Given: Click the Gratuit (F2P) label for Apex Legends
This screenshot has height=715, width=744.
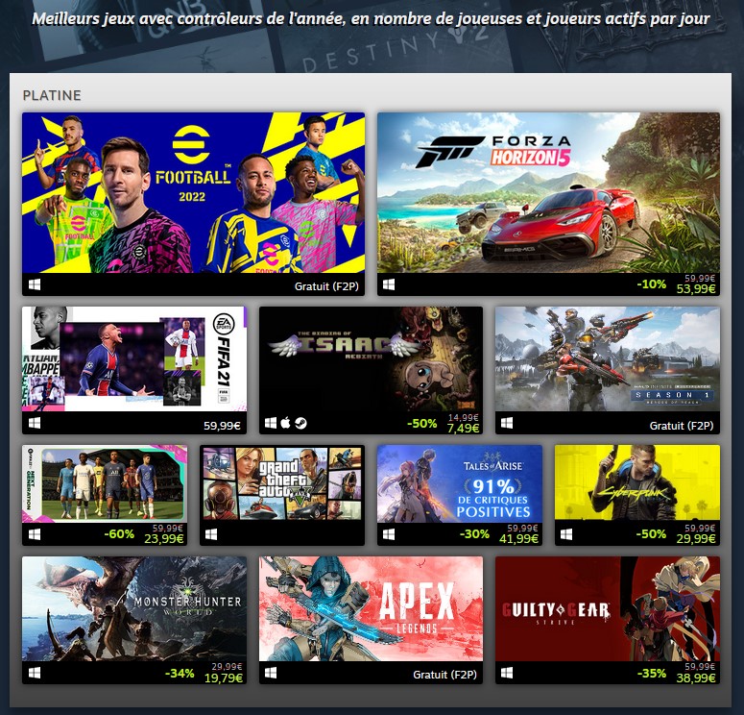Looking at the screenshot, I should pyautogui.click(x=444, y=675).
